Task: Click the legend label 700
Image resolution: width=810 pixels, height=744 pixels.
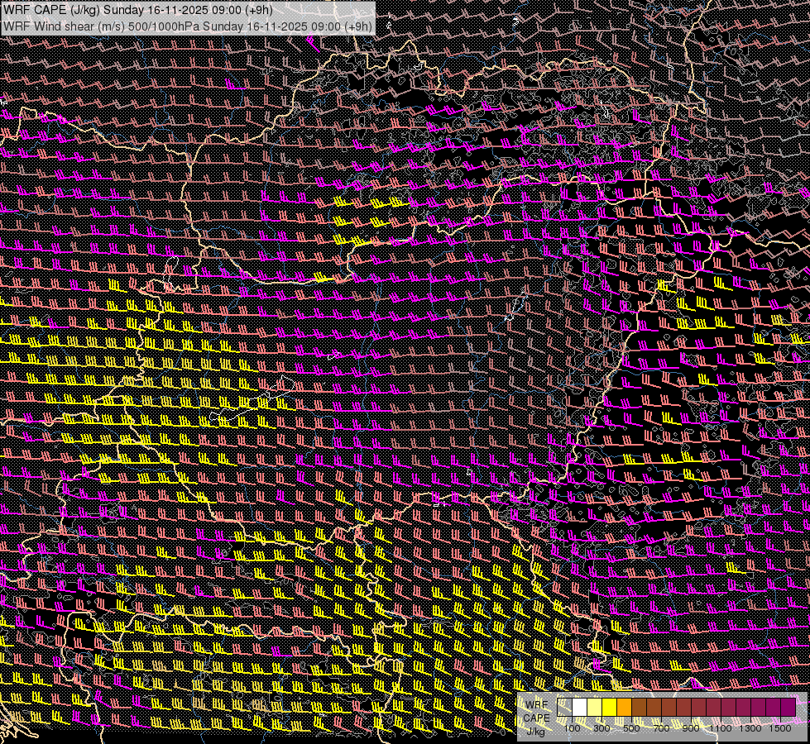Action: 661,728
